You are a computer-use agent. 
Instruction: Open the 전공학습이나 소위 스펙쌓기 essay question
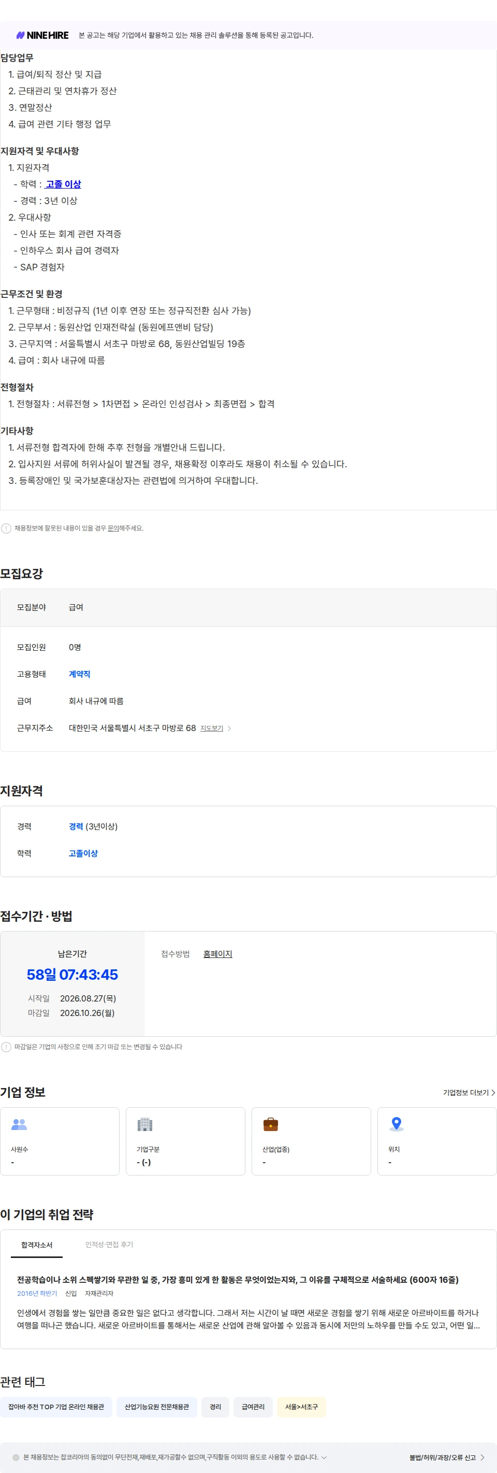(238, 1280)
